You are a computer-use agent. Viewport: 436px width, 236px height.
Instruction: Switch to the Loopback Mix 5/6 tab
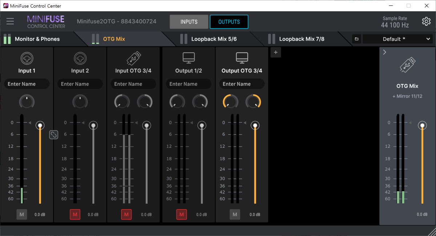(x=214, y=39)
